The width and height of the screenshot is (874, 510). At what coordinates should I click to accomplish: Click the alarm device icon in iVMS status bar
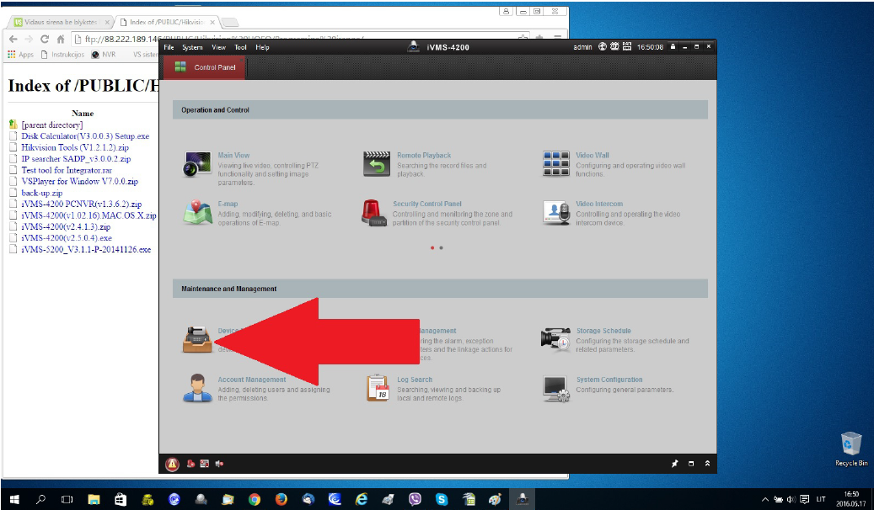[190, 463]
